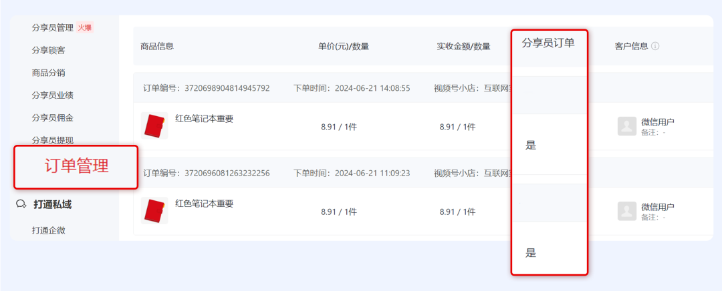Click the 商品信息 column header
The image size is (722, 291).
pyautogui.click(x=157, y=47)
